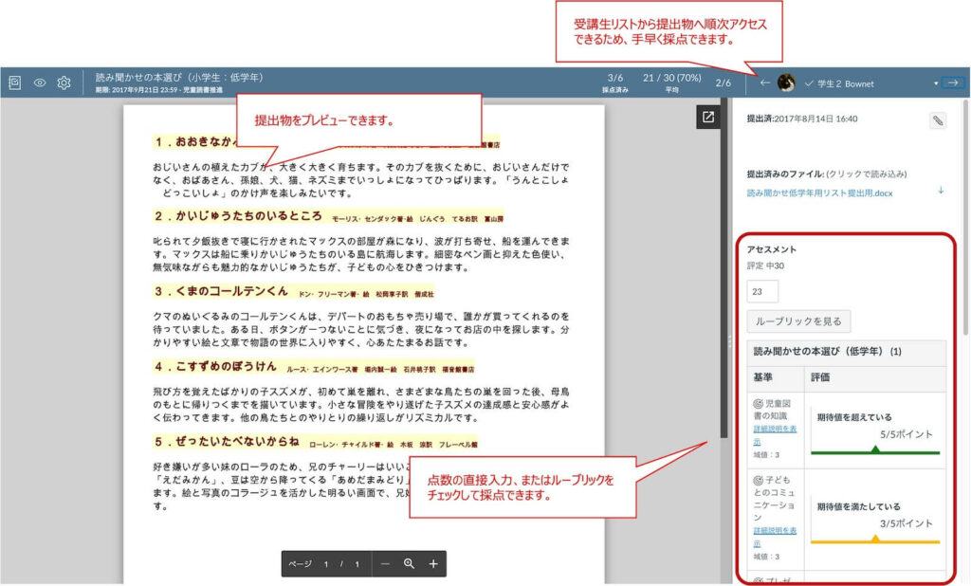Click the rubric title 読み聞かせの本選び（低学年）

827,351
